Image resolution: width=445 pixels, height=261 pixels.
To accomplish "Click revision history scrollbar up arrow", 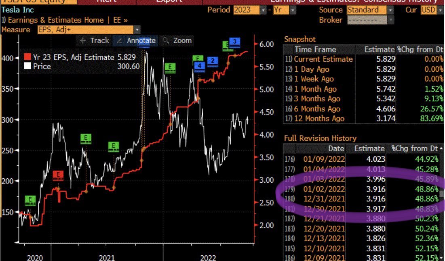I will click(x=441, y=148).
